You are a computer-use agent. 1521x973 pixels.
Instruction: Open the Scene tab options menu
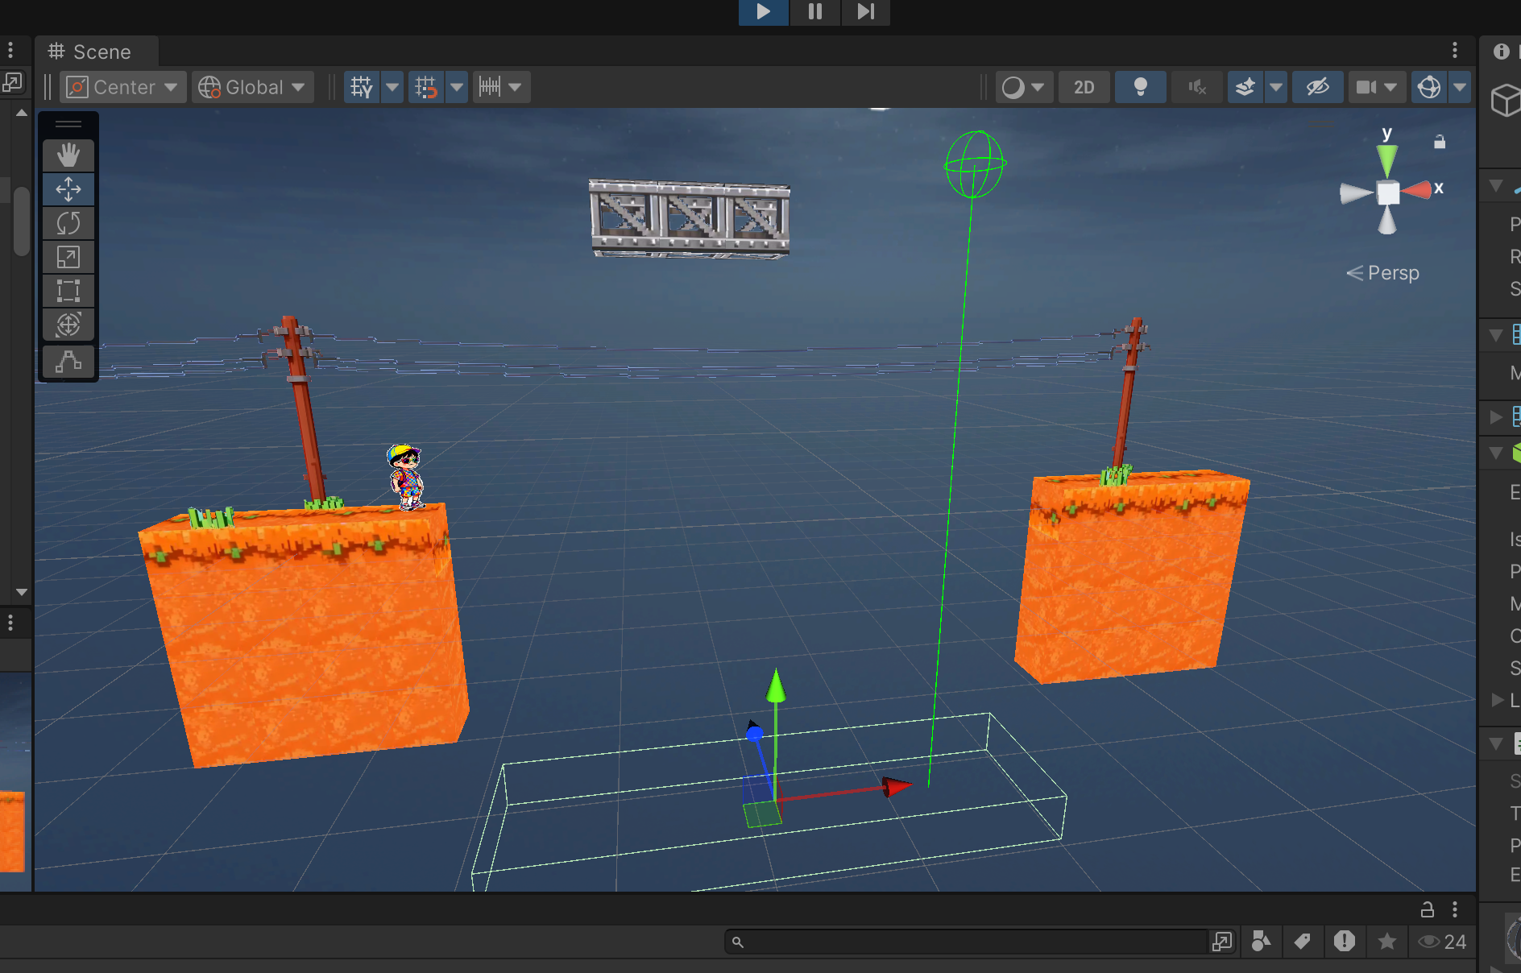tap(1454, 51)
